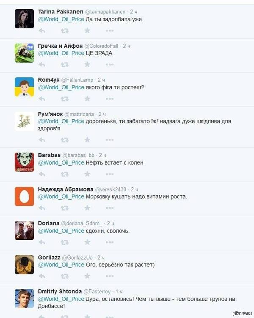Open @World_Oil_Price mention in Barabas's tweet
This screenshot has height=318, width=254.
(x=61, y=163)
